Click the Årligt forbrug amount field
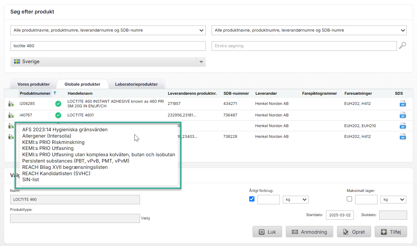Viewport: 417px width, 246px height. click(269, 200)
